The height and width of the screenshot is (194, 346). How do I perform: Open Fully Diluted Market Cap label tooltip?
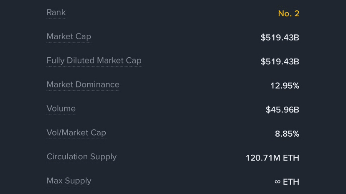pos(94,61)
